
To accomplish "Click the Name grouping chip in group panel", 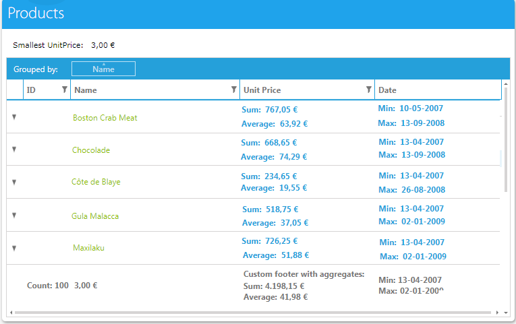I will tap(103, 69).
